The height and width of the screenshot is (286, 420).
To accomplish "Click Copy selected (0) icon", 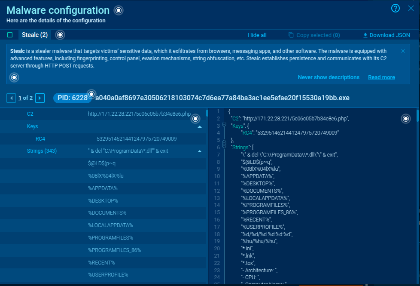I will (x=291, y=35).
